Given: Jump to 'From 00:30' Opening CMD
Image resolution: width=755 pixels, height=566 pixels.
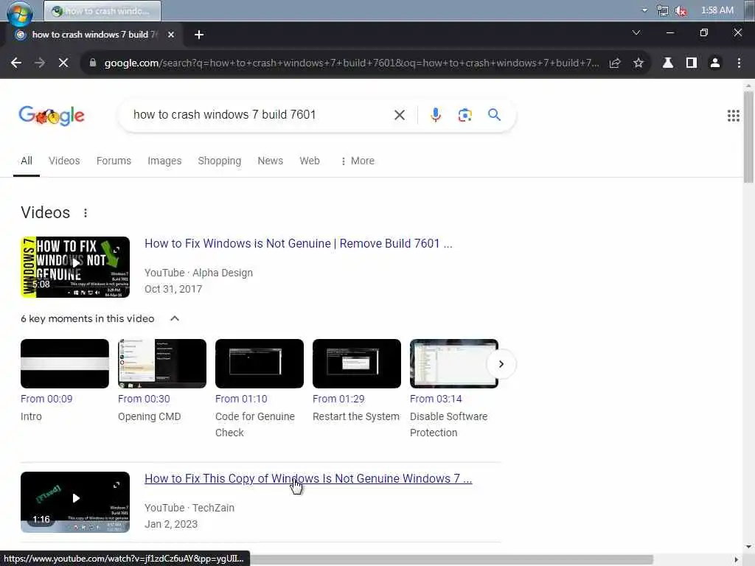Looking at the screenshot, I should click(144, 399).
